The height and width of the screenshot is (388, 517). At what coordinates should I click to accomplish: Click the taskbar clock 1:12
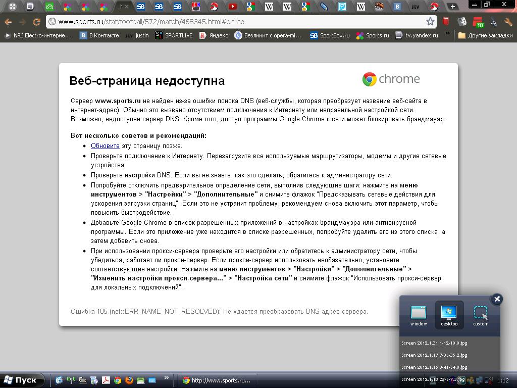[x=503, y=380]
